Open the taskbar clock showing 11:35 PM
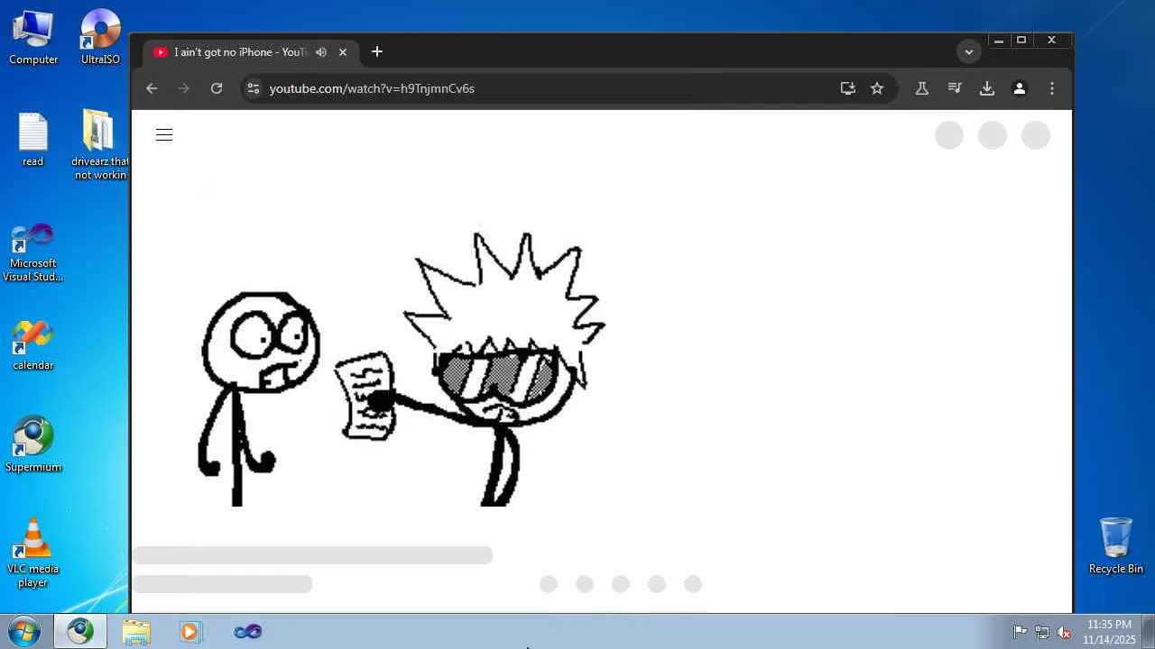This screenshot has width=1155, height=649. click(x=1109, y=632)
